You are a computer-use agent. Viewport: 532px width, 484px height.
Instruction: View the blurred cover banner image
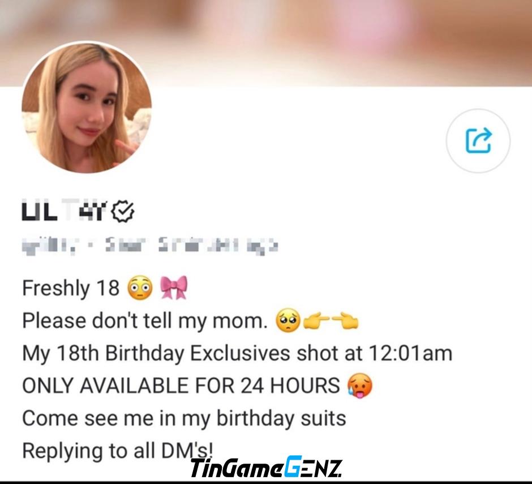pos(266,43)
